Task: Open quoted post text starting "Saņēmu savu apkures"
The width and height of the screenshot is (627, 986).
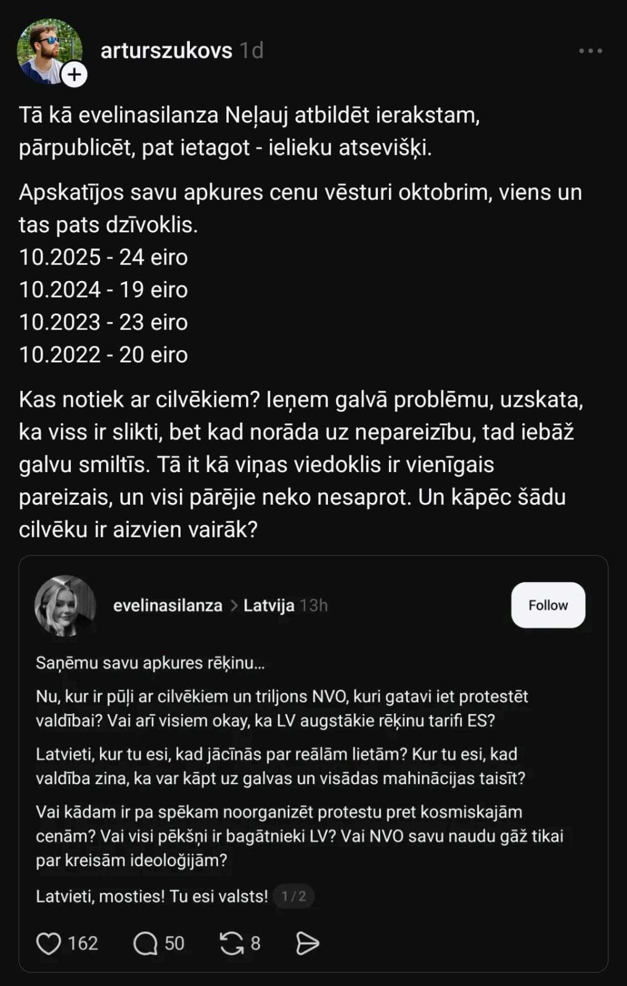Action: pos(150,663)
